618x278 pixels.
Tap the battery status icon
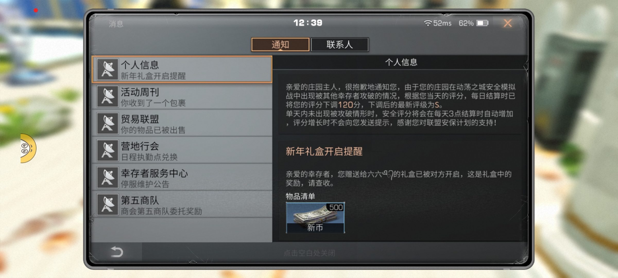(x=482, y=23)
